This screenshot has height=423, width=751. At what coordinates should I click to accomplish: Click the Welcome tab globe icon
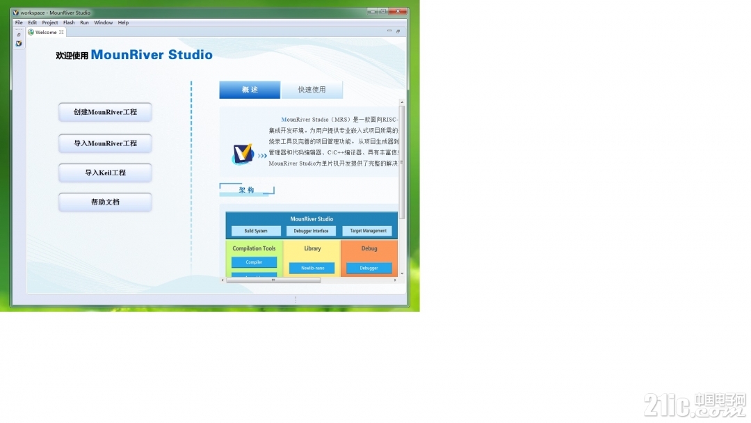31,32
